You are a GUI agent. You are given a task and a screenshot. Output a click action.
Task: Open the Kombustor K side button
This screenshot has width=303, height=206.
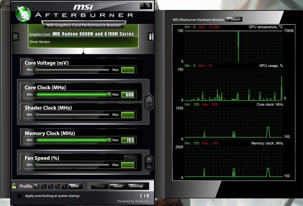pos(16,36)
